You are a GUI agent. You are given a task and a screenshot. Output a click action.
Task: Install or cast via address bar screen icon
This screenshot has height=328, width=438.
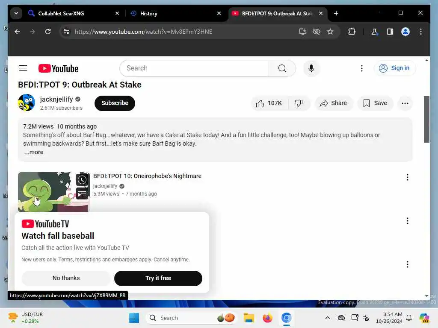[303, 32]
